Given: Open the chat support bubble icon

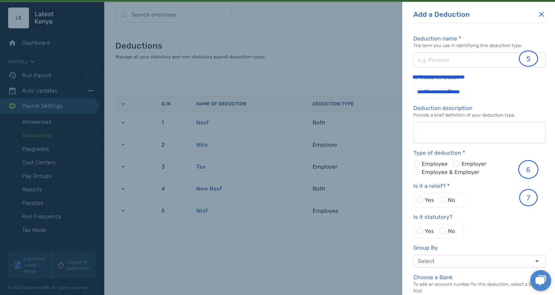Looking at the screenshot, I should 540,281.
